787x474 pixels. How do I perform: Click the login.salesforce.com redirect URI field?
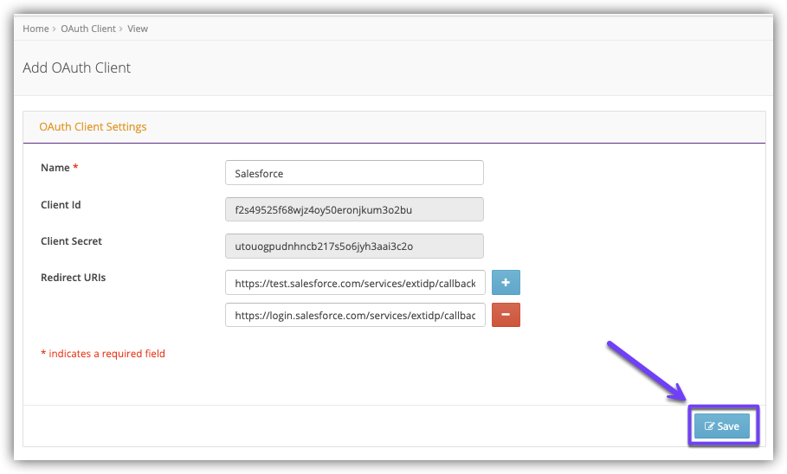(x=355, y=315)
